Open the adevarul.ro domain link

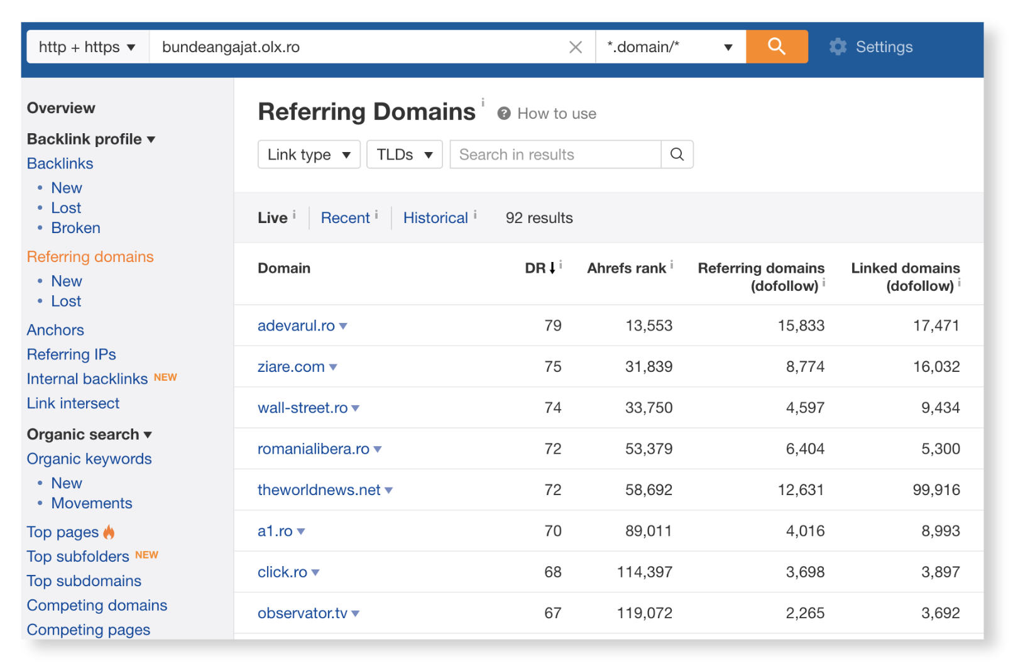[296, 326]
